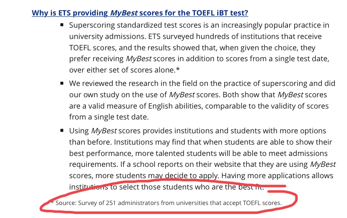
Task: Click the words "Having more applications allows"
Action: point(277,176)
